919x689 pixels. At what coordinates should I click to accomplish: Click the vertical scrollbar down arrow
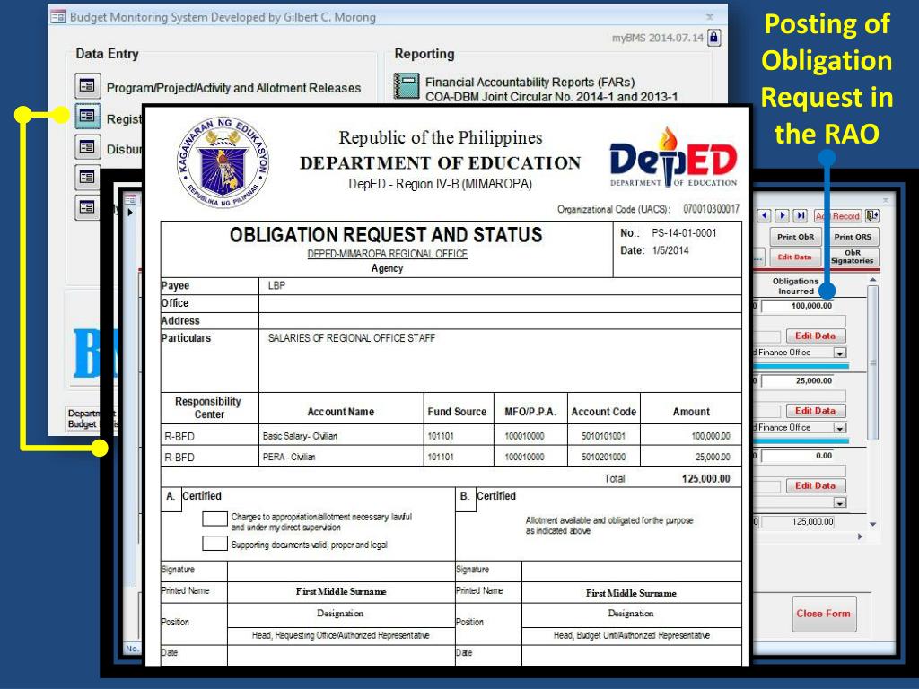872,524
